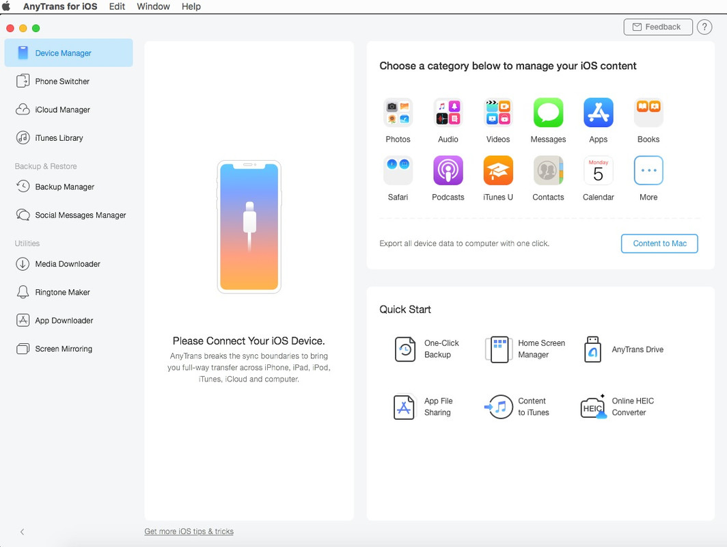
Task: Open the Safari category
Action: (x=398, y=170)
